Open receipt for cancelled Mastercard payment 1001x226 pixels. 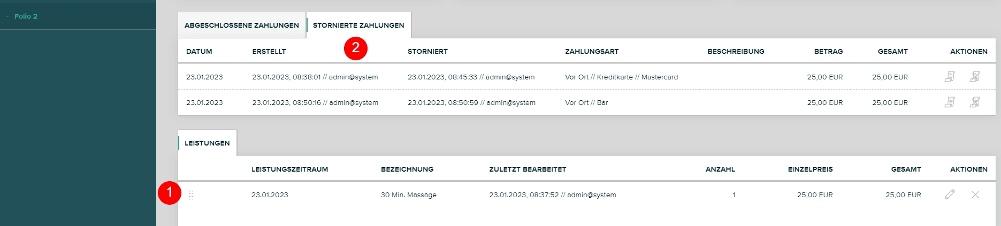tap(950, 77)
